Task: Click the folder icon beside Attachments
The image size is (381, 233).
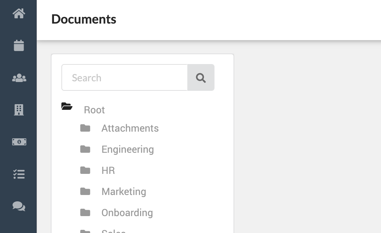Action: (85, 128)
